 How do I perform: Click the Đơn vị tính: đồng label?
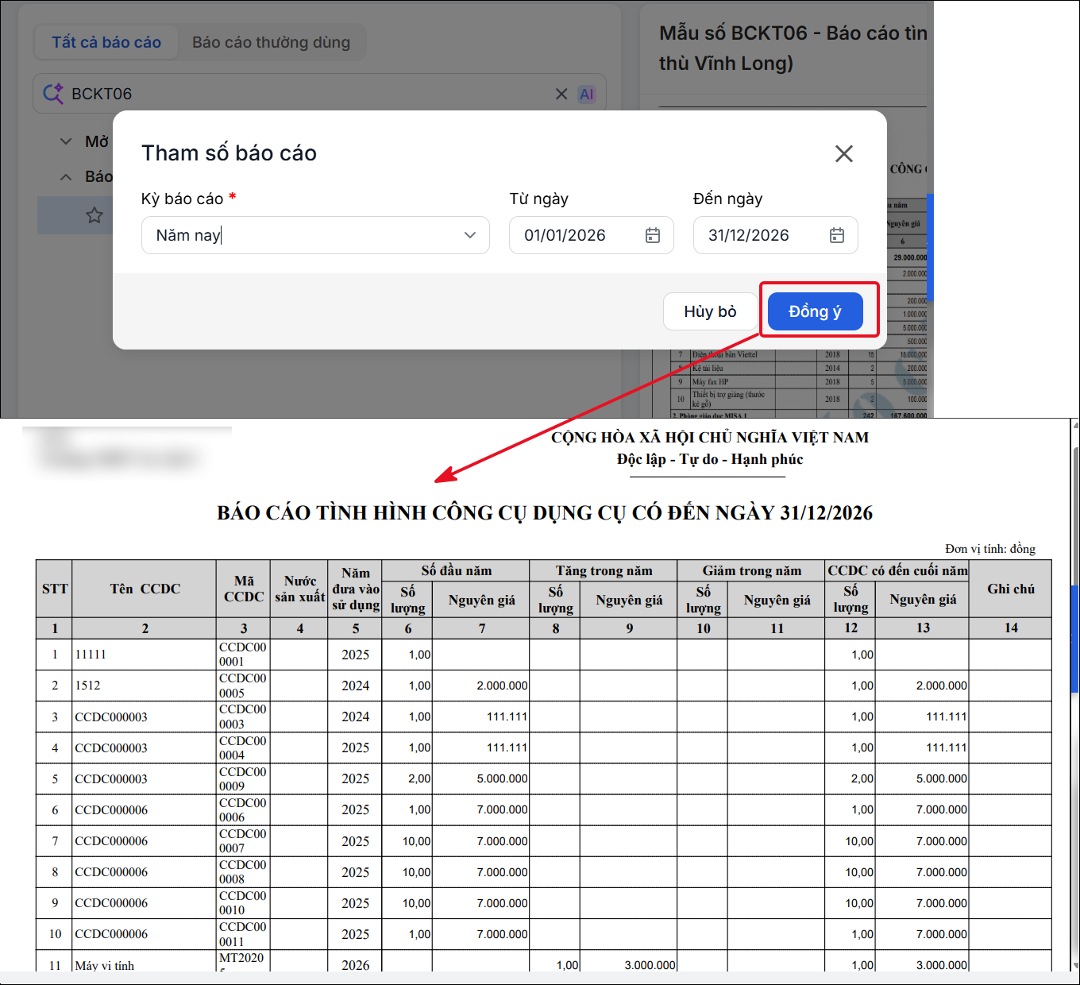point(990,549)
